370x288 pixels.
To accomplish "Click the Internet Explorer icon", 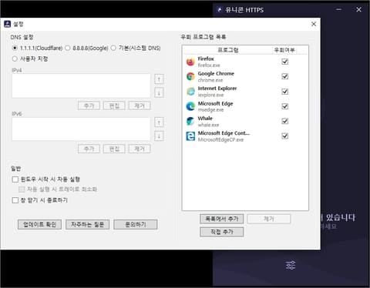I will tap(190, 92).
